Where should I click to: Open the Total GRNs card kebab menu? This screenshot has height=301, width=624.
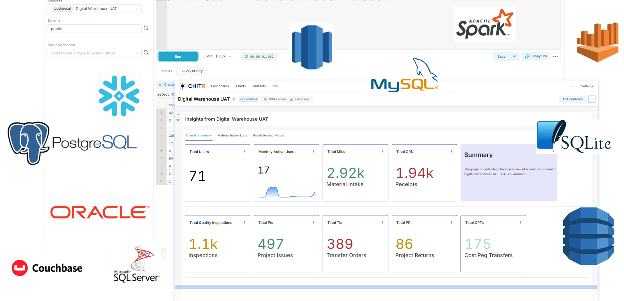[451, 152]
